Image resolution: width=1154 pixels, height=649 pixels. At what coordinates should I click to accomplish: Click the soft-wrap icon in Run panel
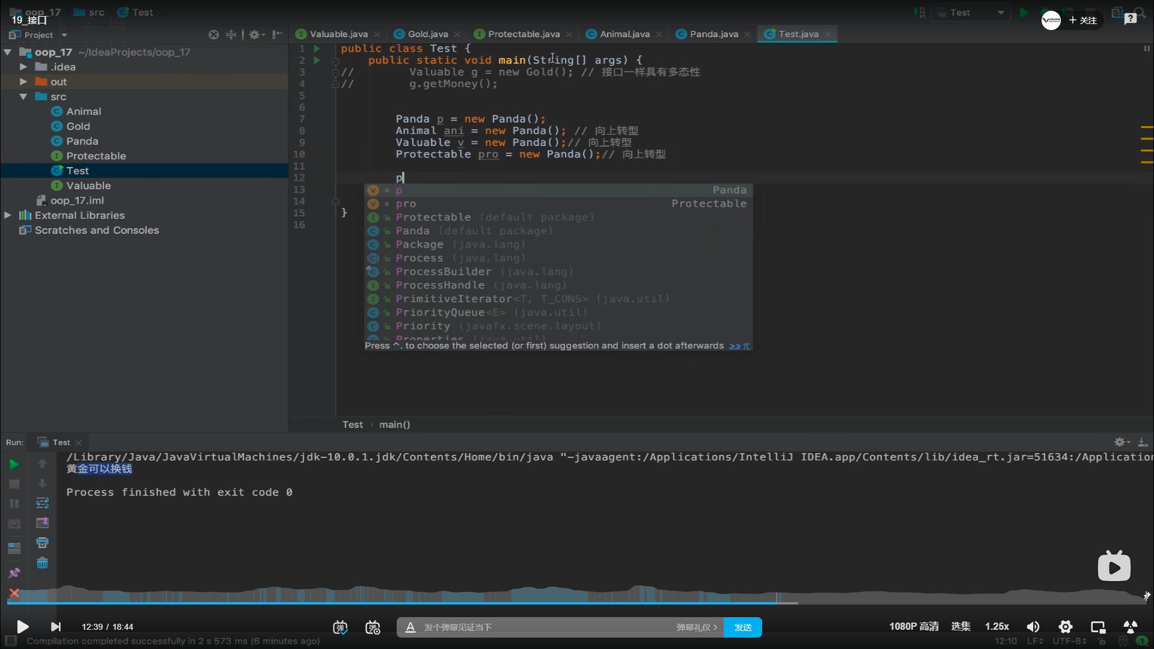tap(42, 503)
